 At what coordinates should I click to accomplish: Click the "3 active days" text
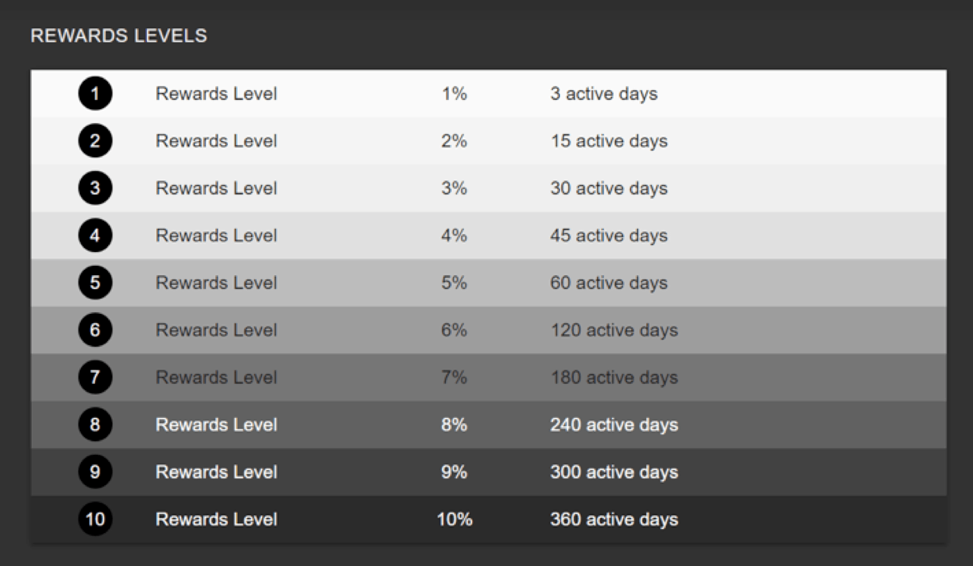click(x=603, y=93)
